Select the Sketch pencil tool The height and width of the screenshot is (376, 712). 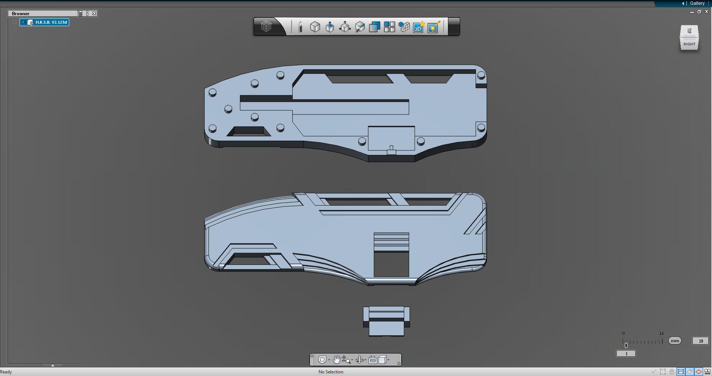point(300,27)
